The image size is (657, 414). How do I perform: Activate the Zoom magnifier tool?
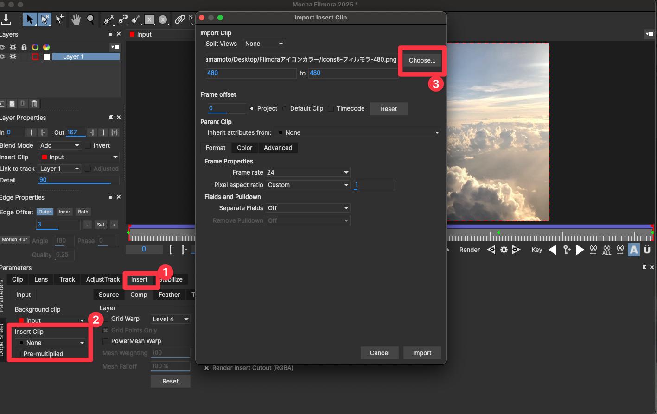click(91, 19)
